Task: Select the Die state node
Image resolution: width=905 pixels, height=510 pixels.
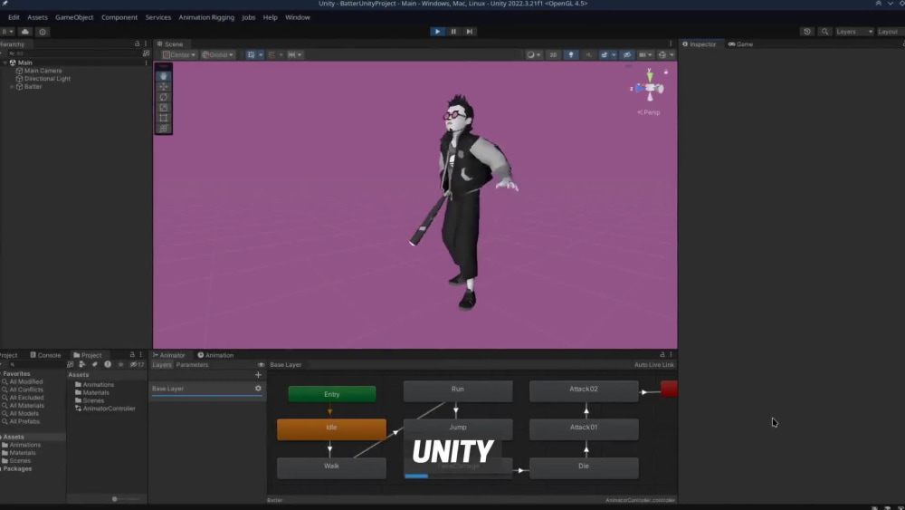Action: [584, 467]
